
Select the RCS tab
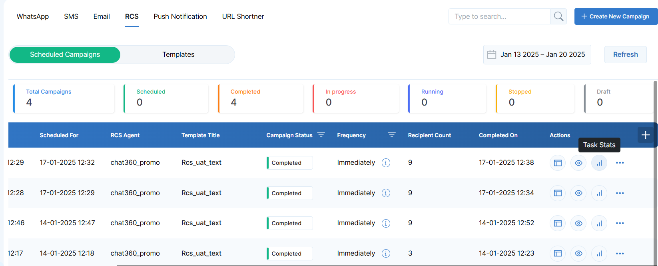point(132,16)
